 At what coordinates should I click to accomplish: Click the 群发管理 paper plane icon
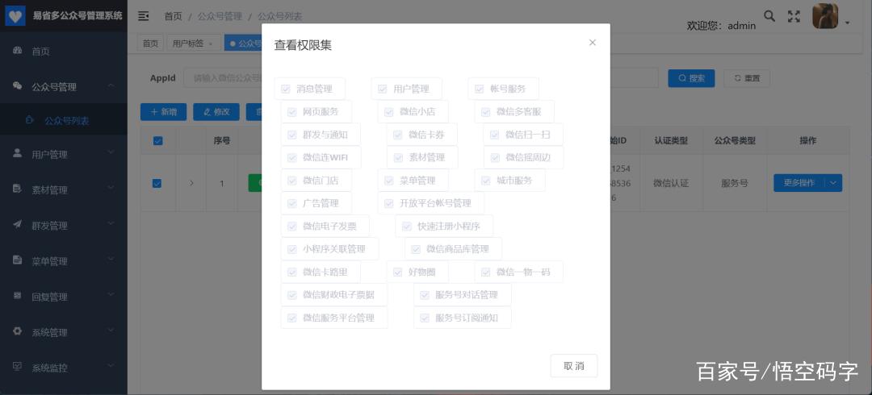(17, 224)
